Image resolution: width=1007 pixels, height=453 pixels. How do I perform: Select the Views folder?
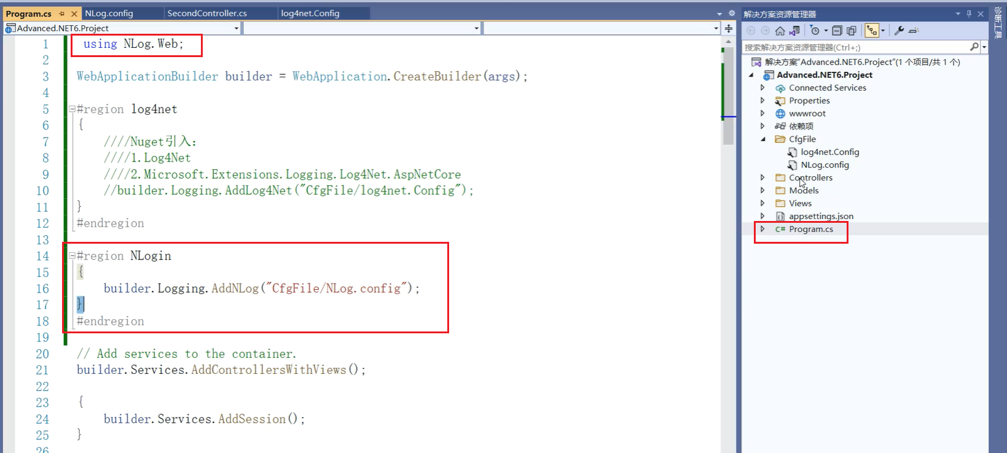coord(800,204)
